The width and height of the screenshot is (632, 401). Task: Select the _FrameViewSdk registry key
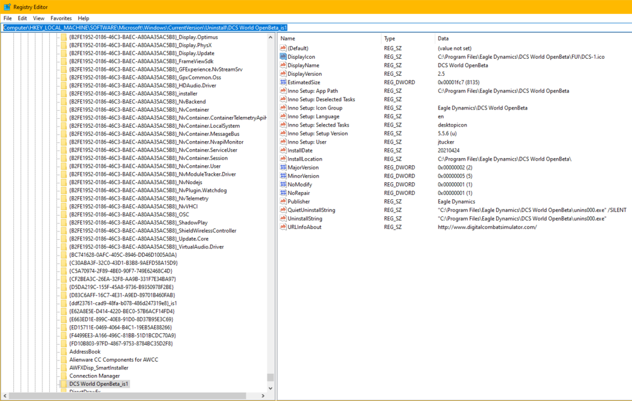[141, 61]
